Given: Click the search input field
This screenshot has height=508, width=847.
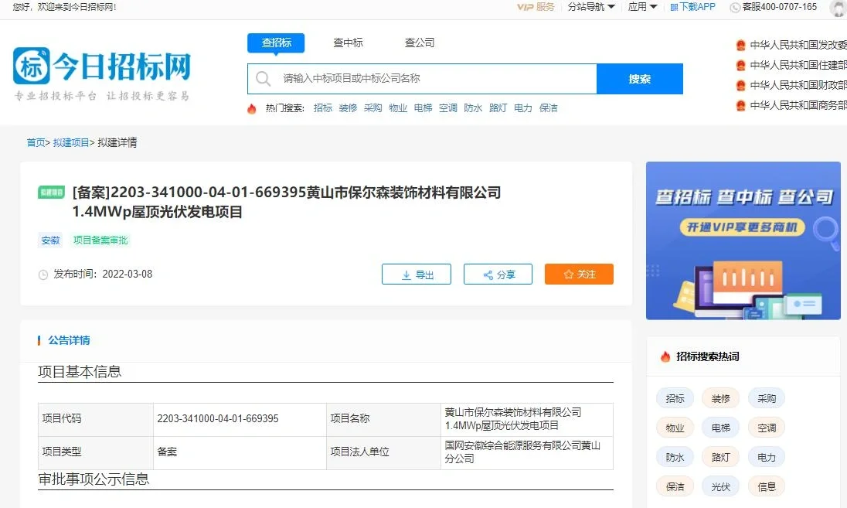Looking at the screenshot, I should click(423, 79).
